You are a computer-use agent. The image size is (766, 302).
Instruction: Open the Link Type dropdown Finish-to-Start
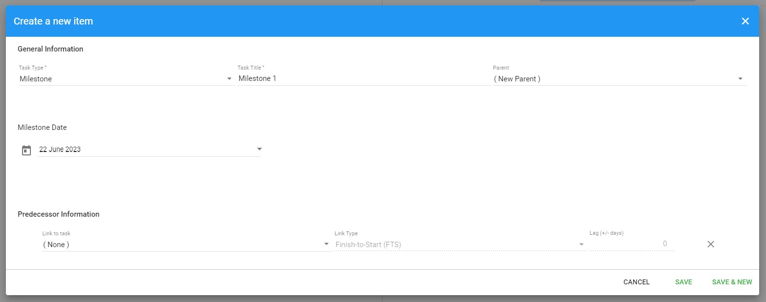click(460, 245)
